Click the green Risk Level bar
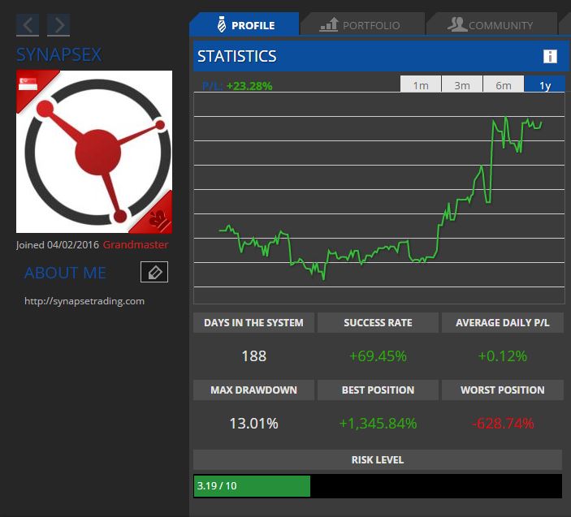Screen dimensions: 571x517 pyautogui.click(x=252, y=486)
